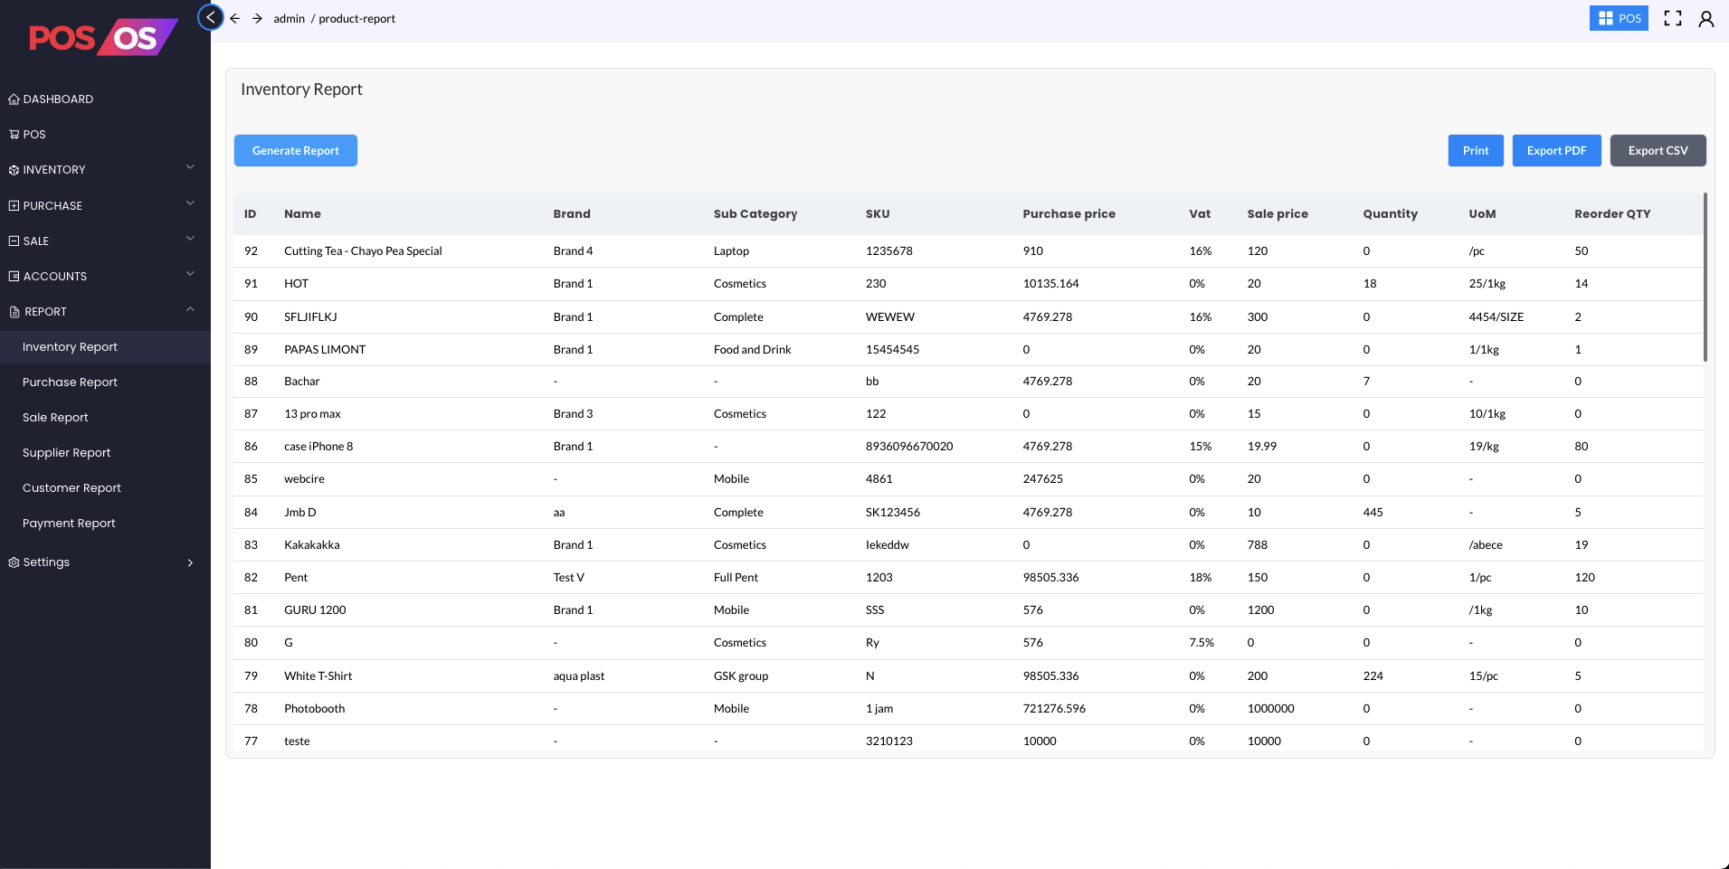This screenshot has width=1729, height=869.
Task: Click the table's vertical scrollbar
Action: [1705, 277]
